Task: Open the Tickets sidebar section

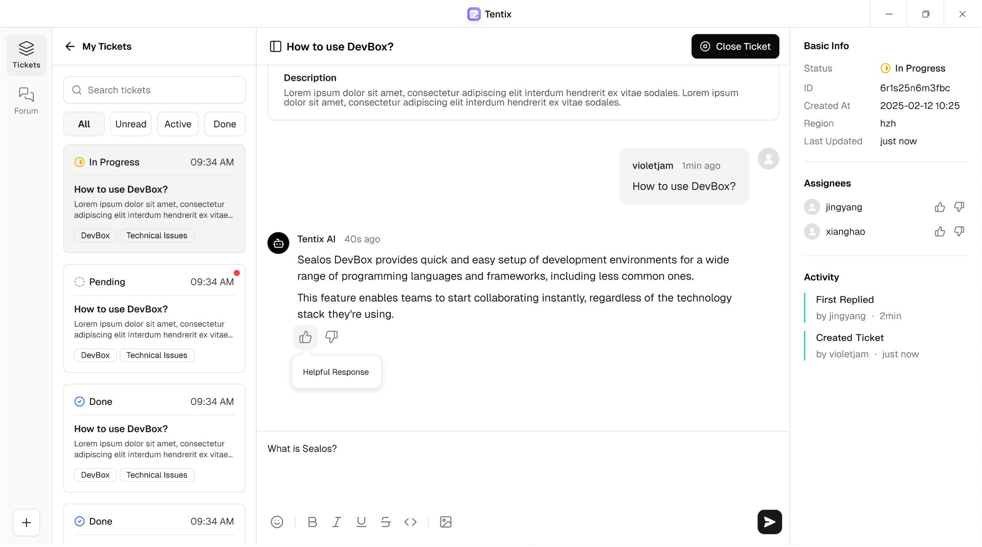Action: click(27, 55)
